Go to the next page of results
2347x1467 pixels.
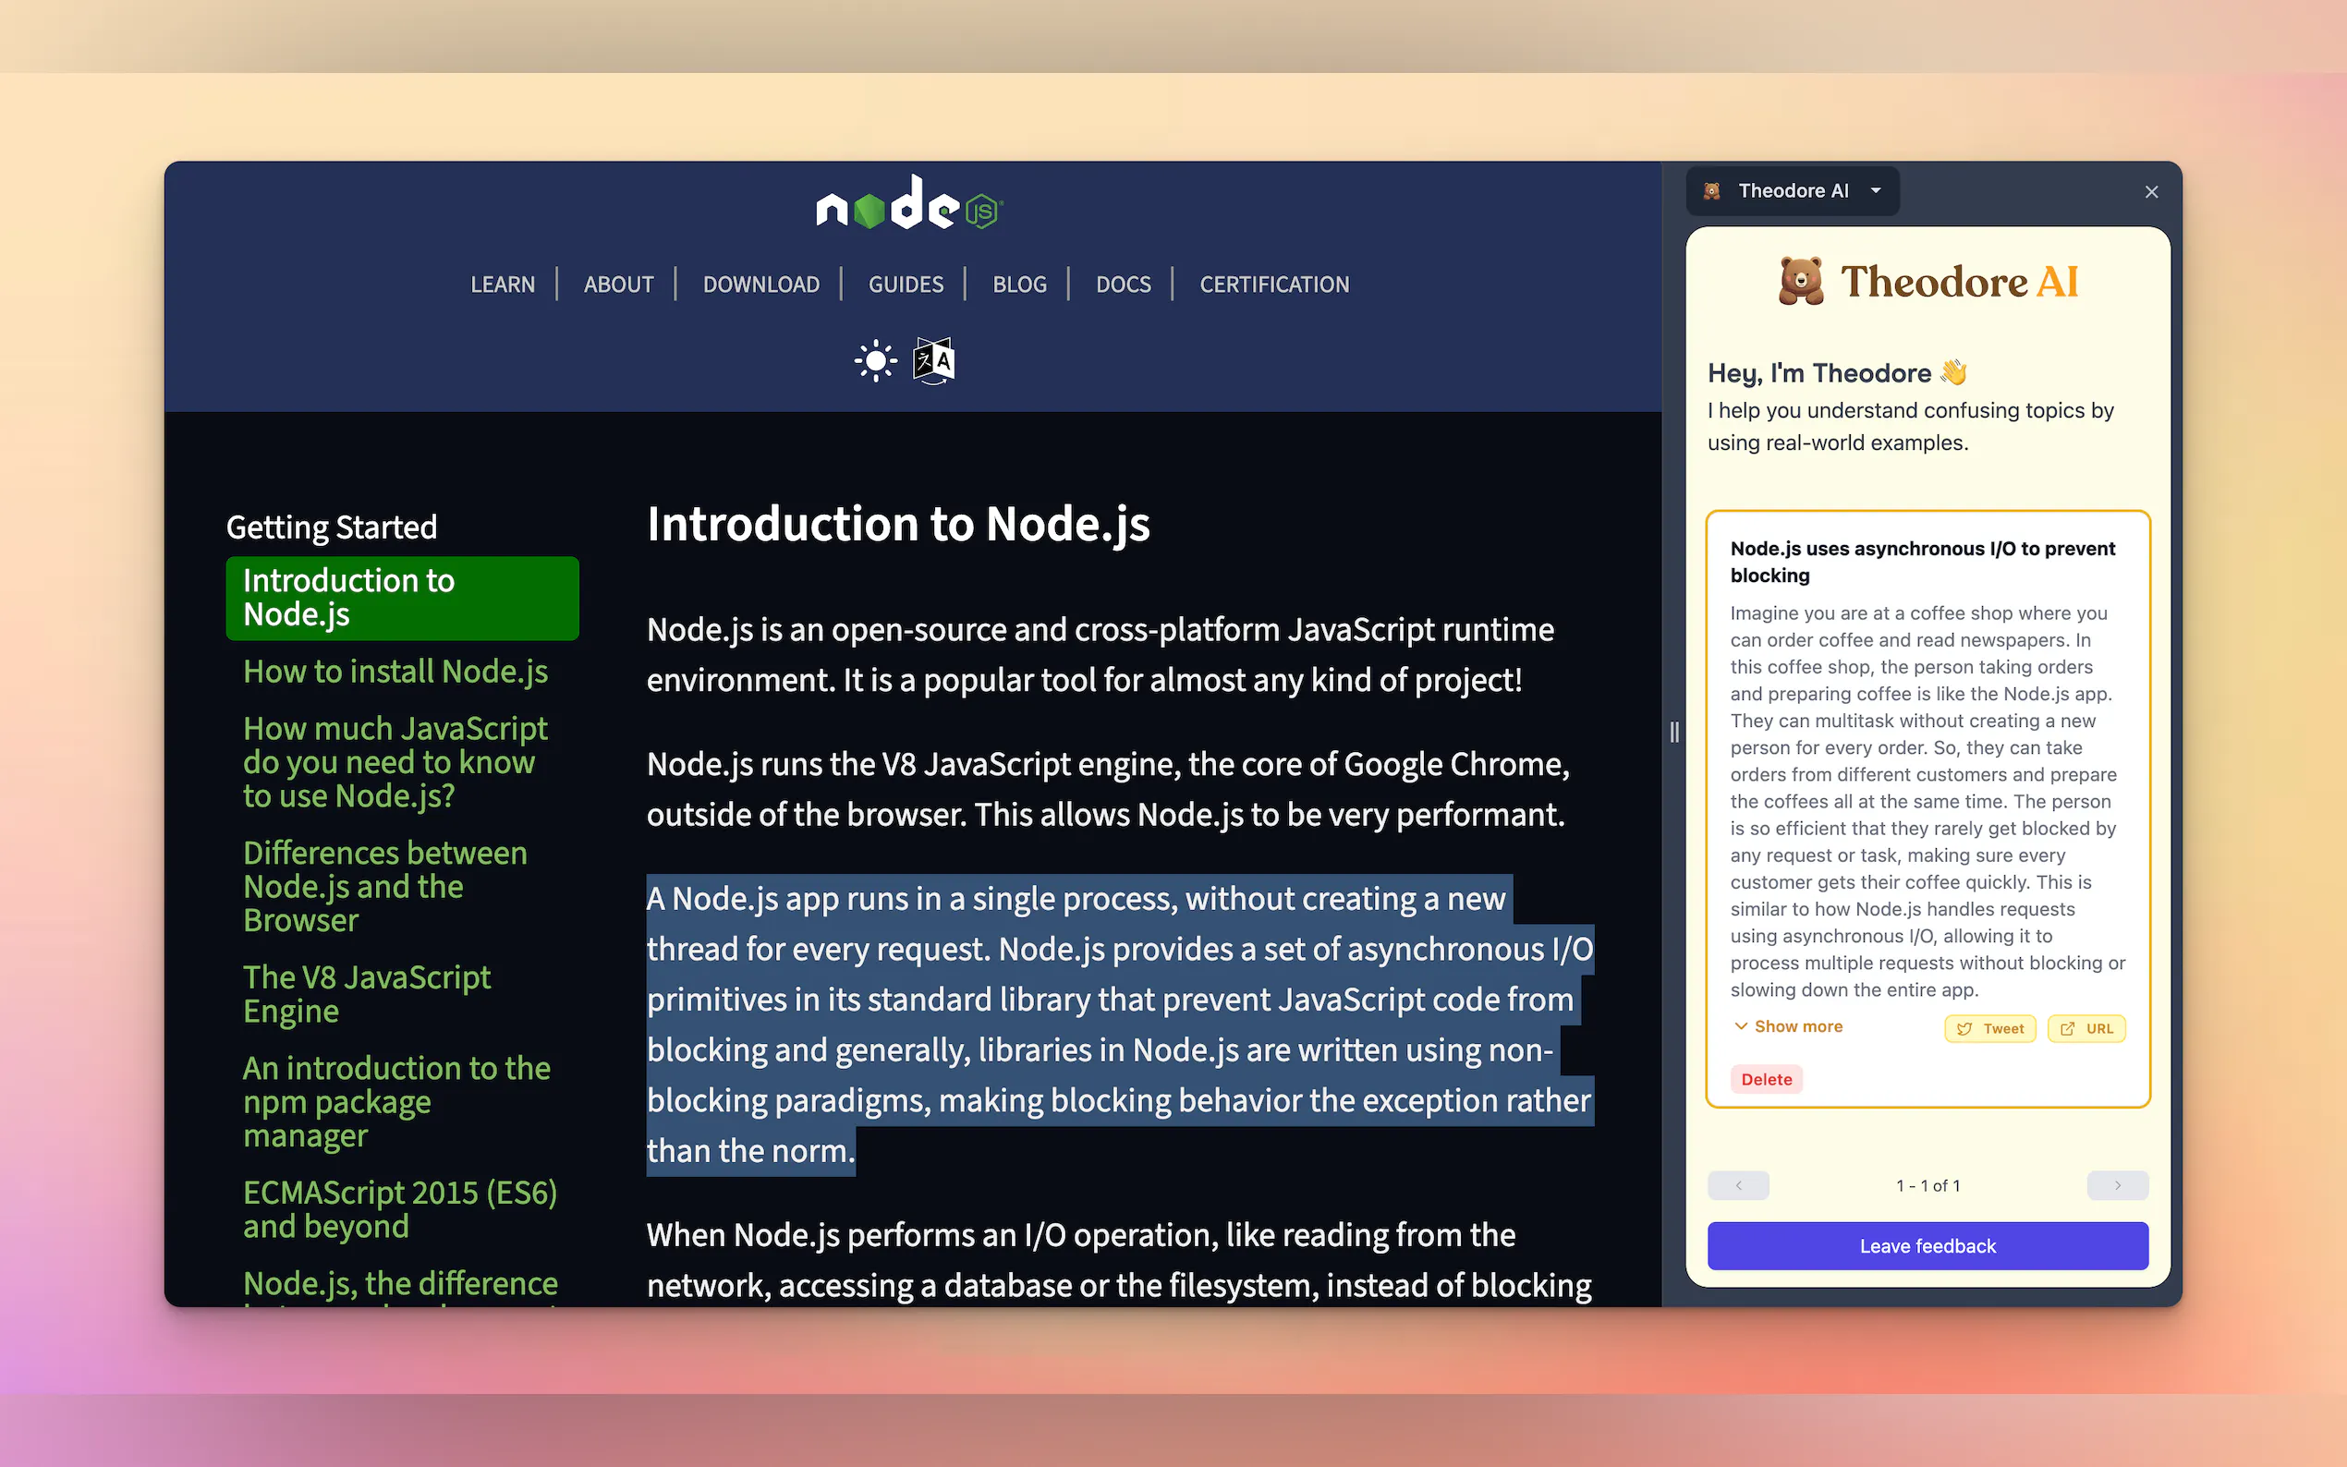(x=2117, y=1184)
